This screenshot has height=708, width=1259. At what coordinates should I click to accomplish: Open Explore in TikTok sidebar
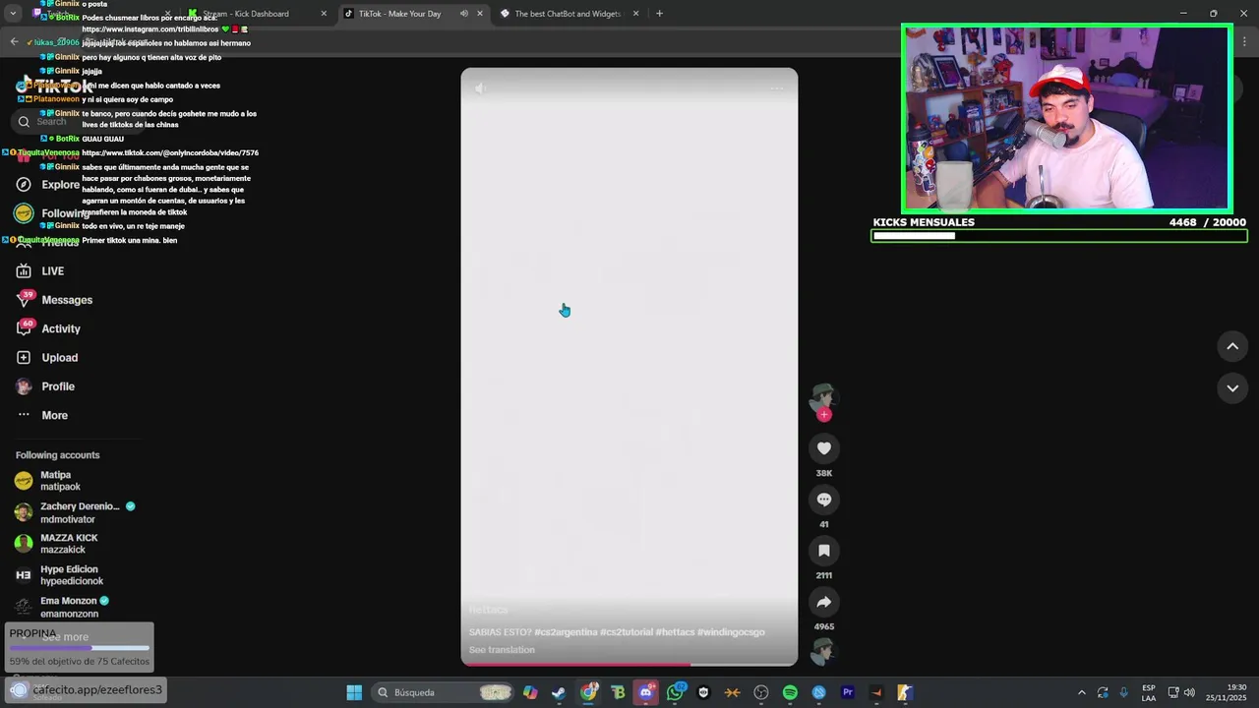(x=47, y=185)
